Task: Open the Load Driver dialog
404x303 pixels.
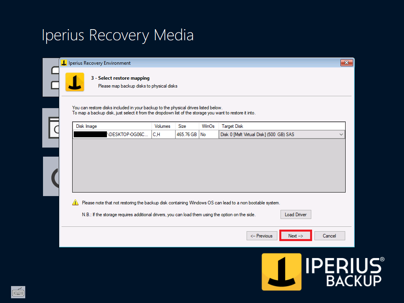Action: point(296,215)
